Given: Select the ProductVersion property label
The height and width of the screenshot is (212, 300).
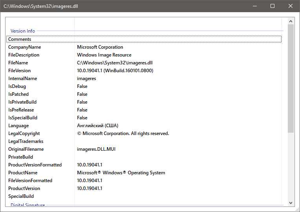Looking at the screenshot, I should (x=24, y=188).
